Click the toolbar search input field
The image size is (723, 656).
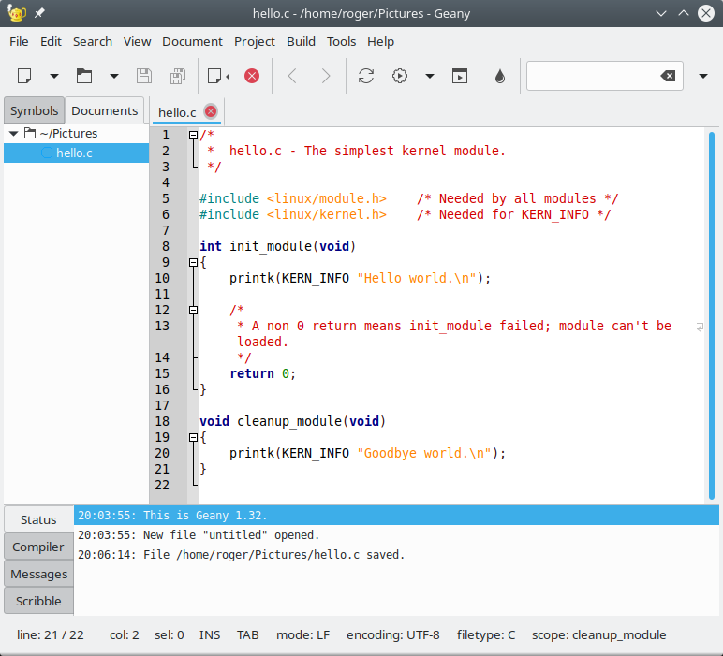tap(592, 76)
